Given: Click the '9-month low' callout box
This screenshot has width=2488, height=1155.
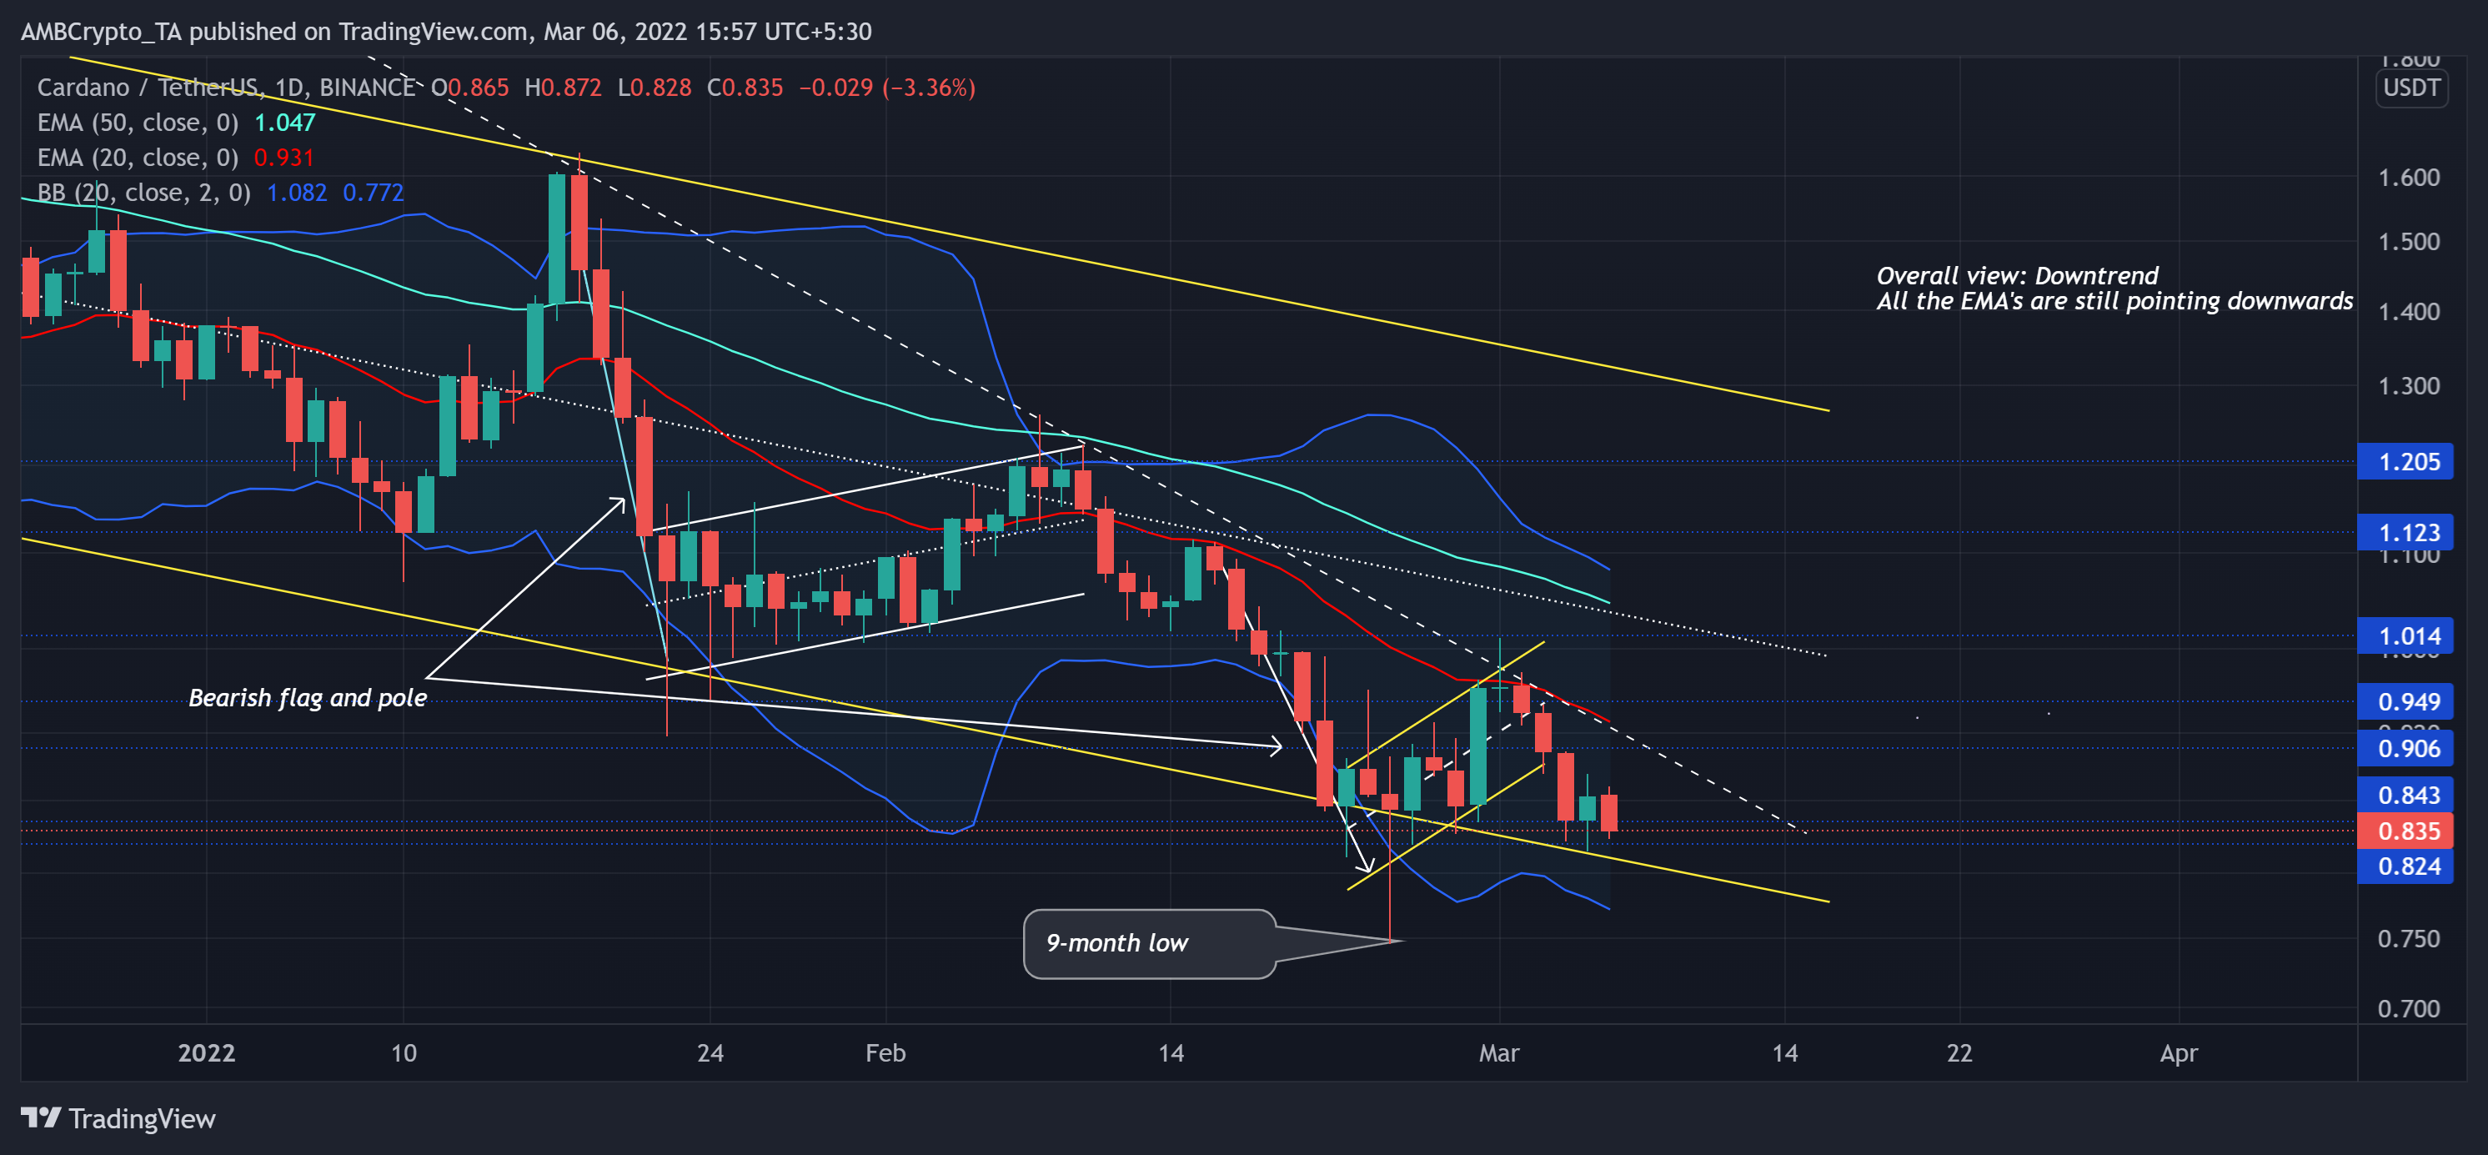Looking at the screenshot, I should tap(1149, 943).
